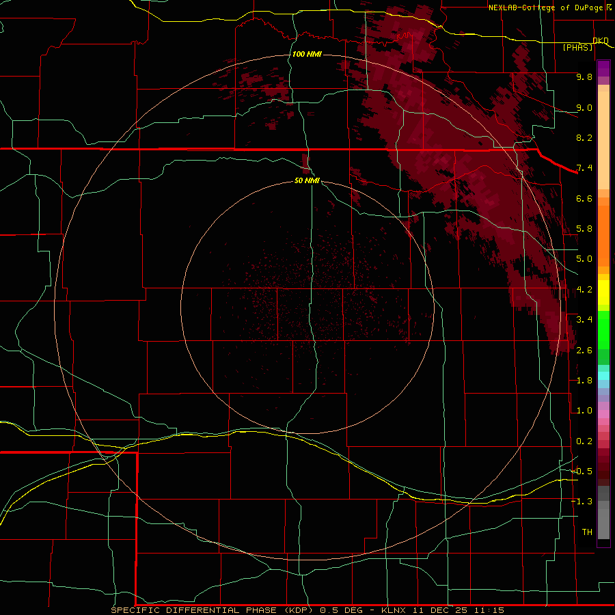Image resolution: width=615 pixels, height=615 pixels.
Task: Click the 6.6 value on the legend
Action: (584, 198)
